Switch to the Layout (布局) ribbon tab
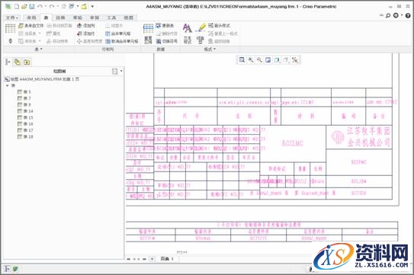The width and height of the screenshot is (414, 275). [x=31, y=18]
